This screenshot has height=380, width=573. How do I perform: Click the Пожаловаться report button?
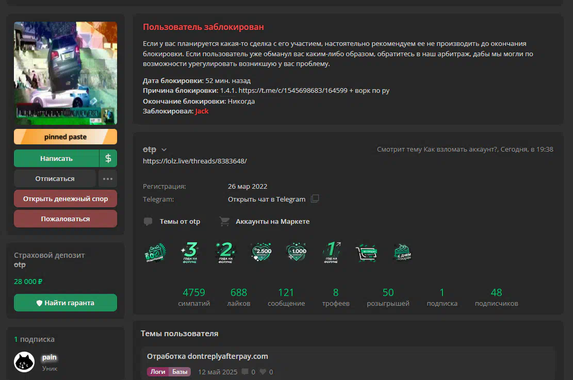tap(66, 219)
